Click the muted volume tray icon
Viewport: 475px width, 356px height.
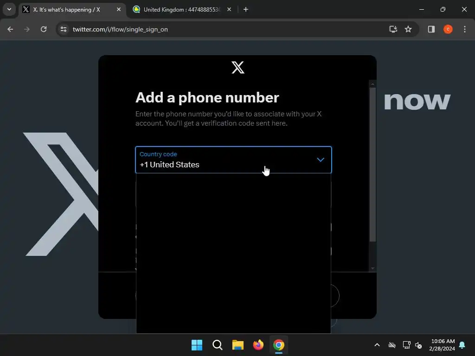(419, 345)
